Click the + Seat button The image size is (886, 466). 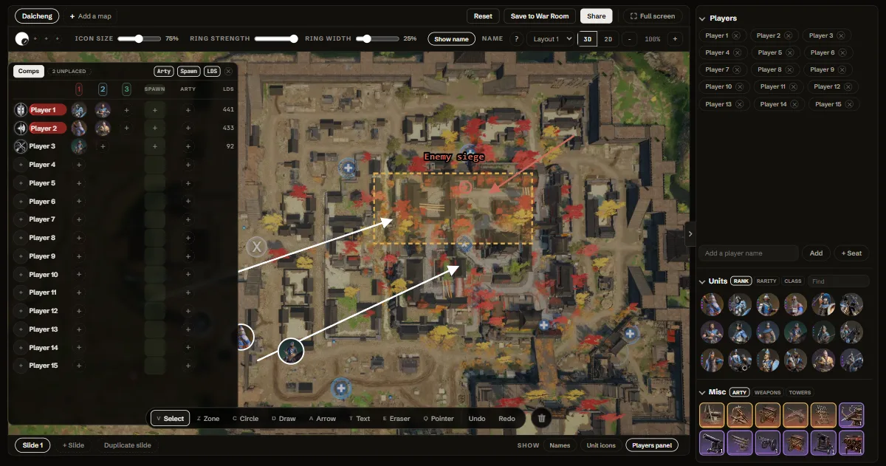click(851, 253)
